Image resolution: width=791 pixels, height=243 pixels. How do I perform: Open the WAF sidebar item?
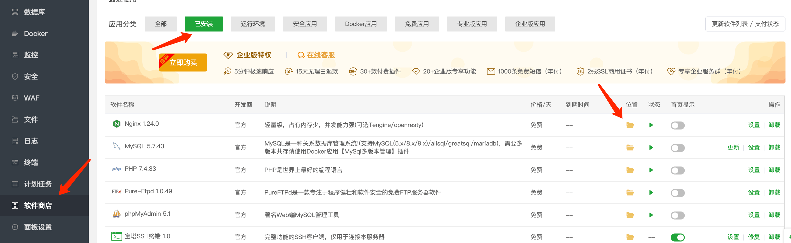44,98
